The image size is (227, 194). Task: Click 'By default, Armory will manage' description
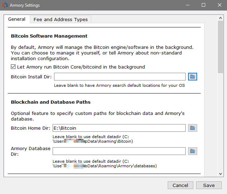pos(102,53)
